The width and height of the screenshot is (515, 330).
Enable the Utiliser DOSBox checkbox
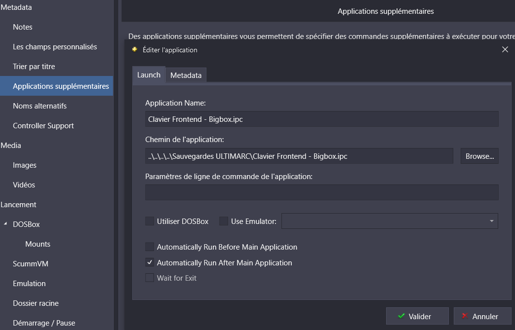click(x=150, y=221)
